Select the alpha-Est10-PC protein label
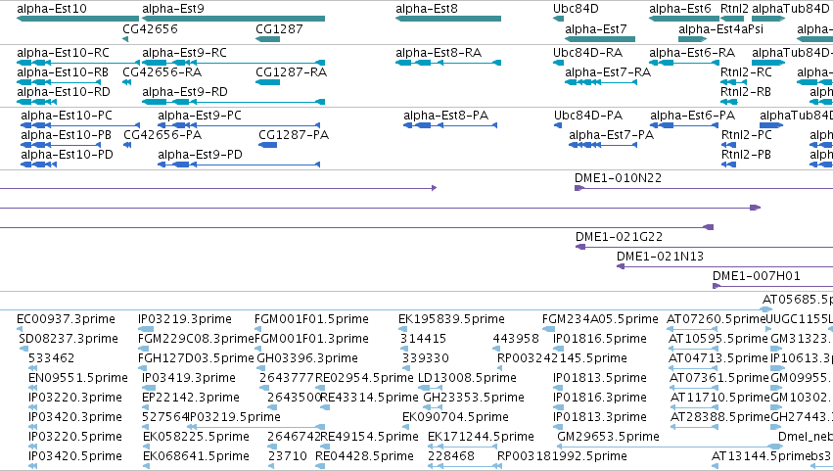 point(67,116)
